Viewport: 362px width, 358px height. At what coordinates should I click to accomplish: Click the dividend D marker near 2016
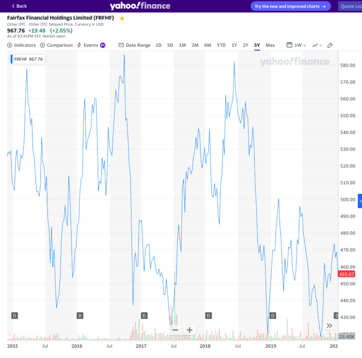click(80, 316)
